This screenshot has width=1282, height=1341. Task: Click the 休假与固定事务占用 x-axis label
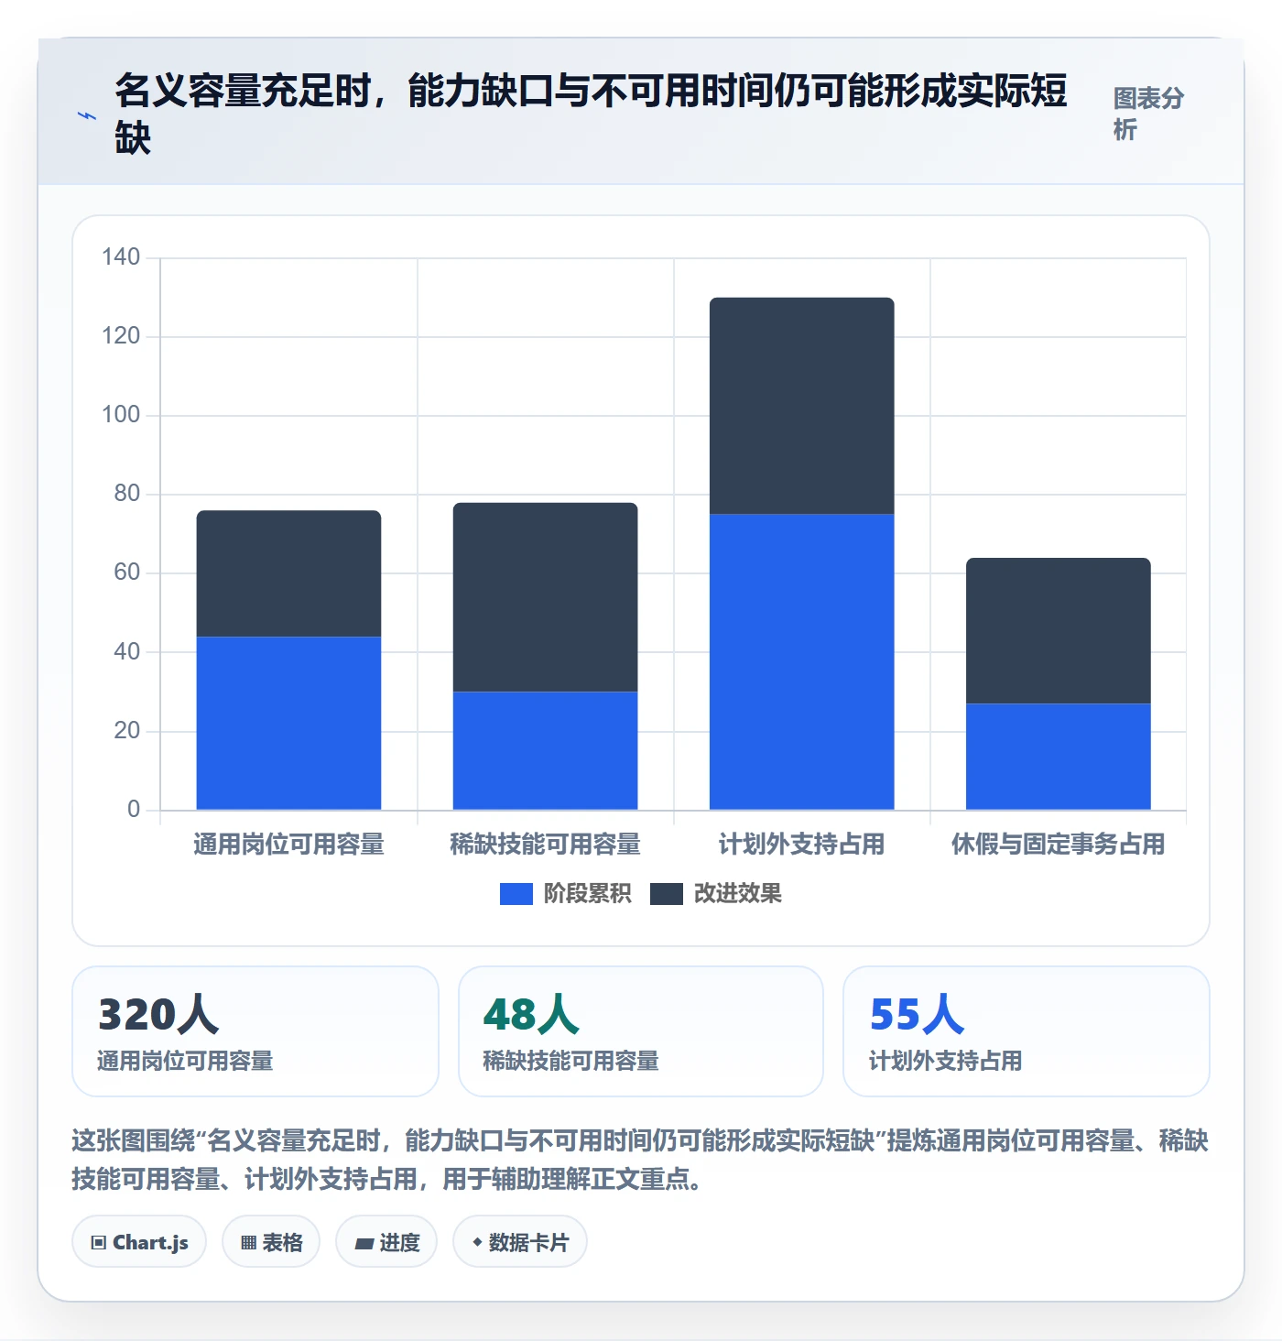[1058, 844]
